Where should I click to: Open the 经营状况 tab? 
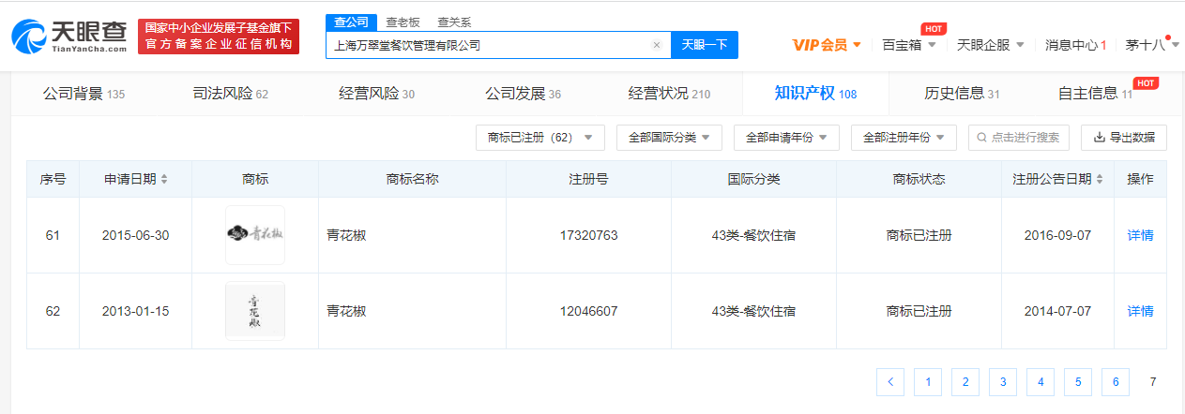pyautogui.click(x=669, y=94)
